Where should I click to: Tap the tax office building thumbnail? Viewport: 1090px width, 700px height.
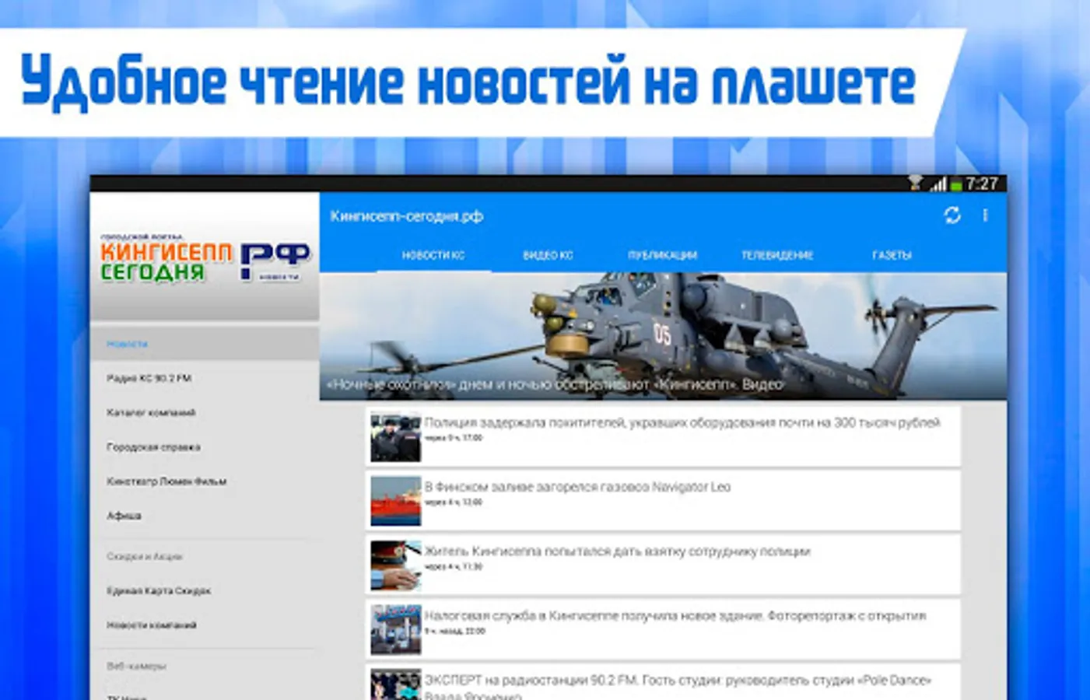tap(395, 630)
